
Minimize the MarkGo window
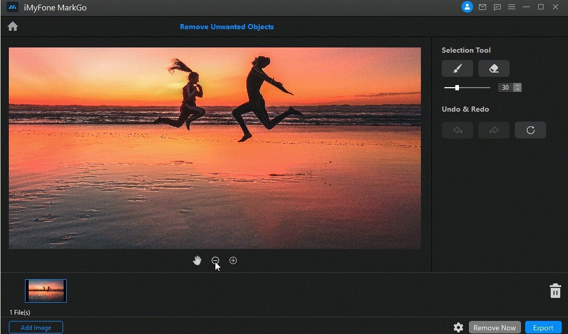526,7
